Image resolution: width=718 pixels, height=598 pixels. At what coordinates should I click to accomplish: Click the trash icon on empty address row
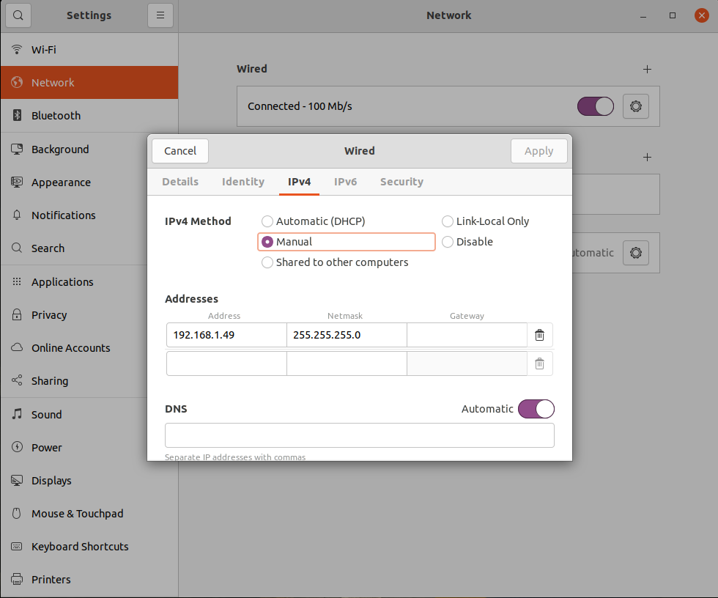coord(540,363)
